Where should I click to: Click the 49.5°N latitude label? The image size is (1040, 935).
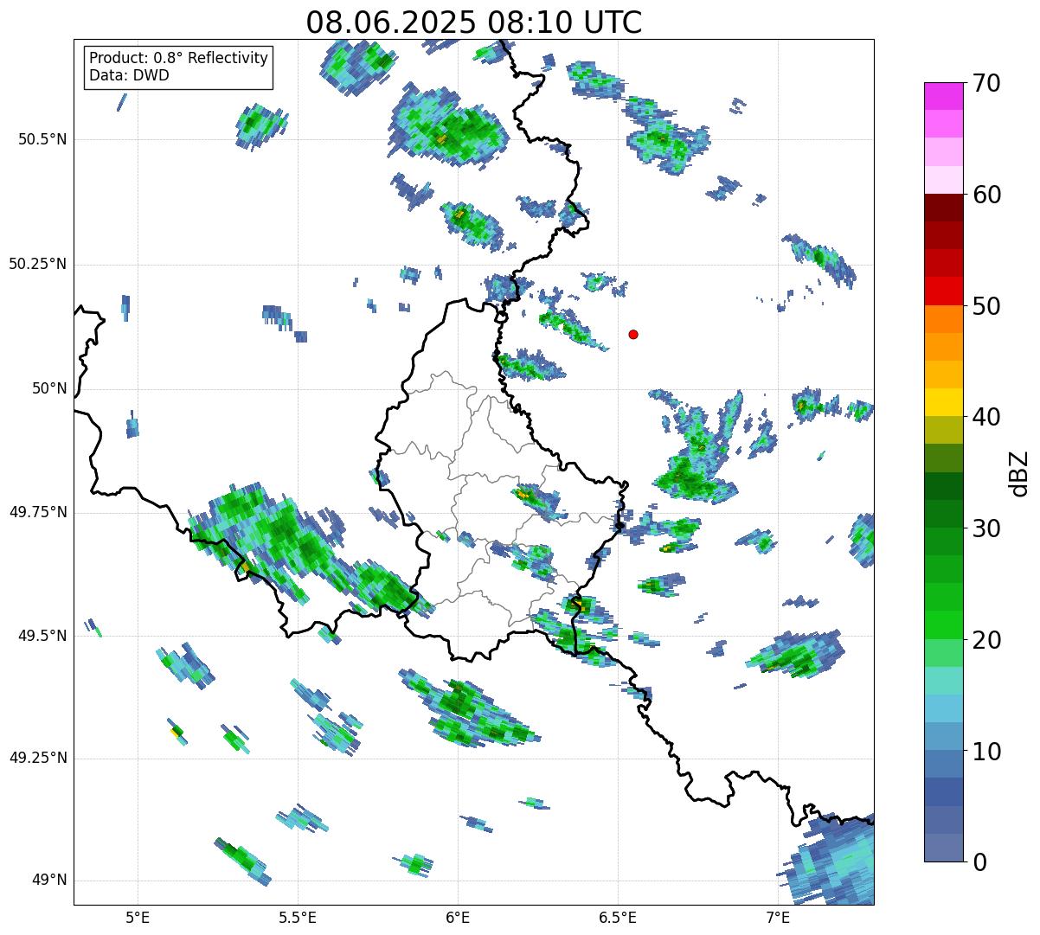pos(42,636)
